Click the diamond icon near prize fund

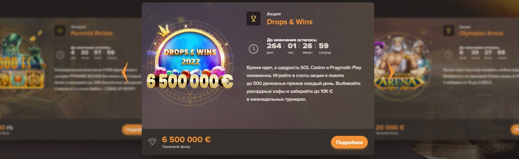click(153, 142)
